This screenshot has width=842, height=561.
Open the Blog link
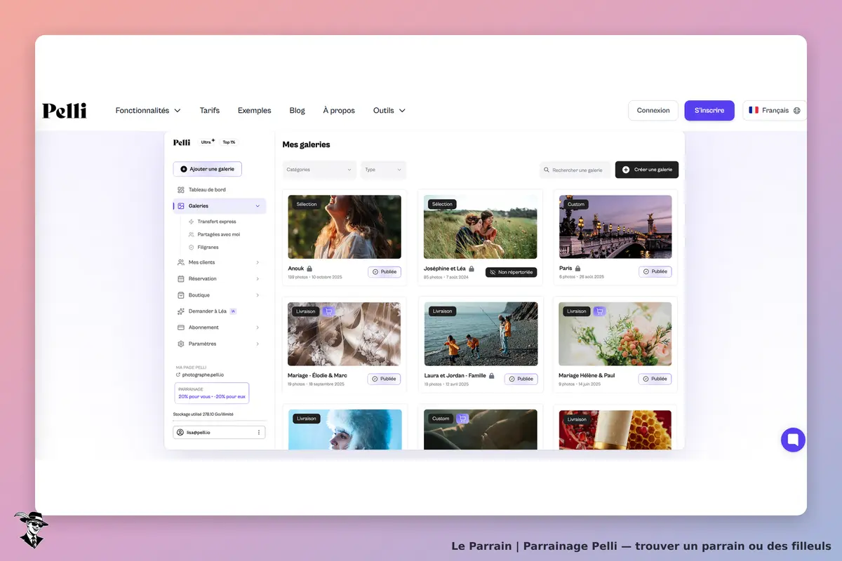297,111
